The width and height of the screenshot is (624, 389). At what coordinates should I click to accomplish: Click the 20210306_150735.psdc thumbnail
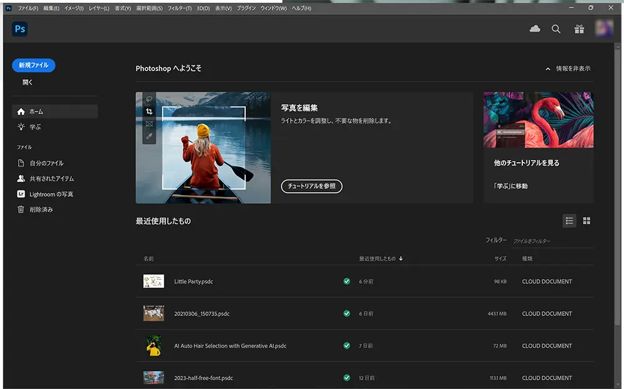154,314
